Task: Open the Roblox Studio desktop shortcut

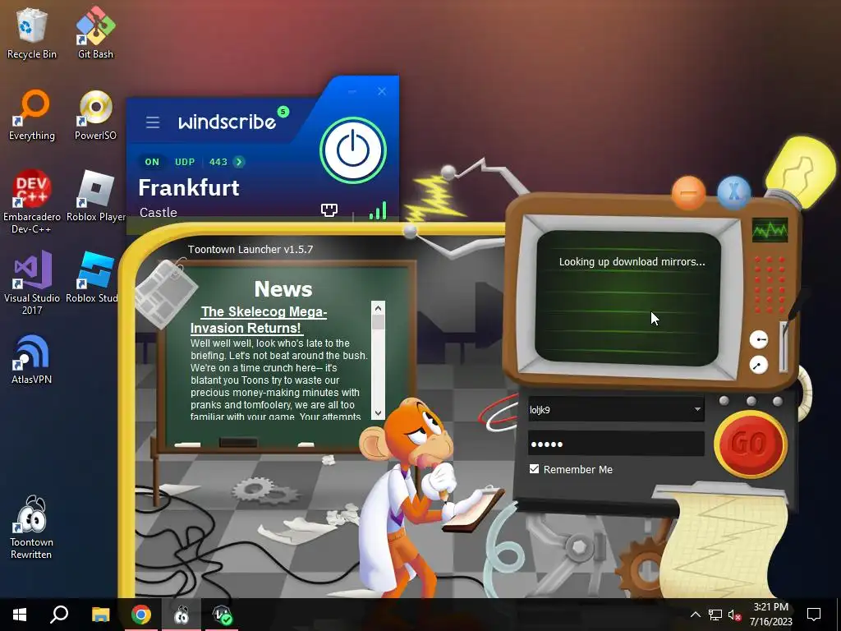Action: (x=92, y=278)
